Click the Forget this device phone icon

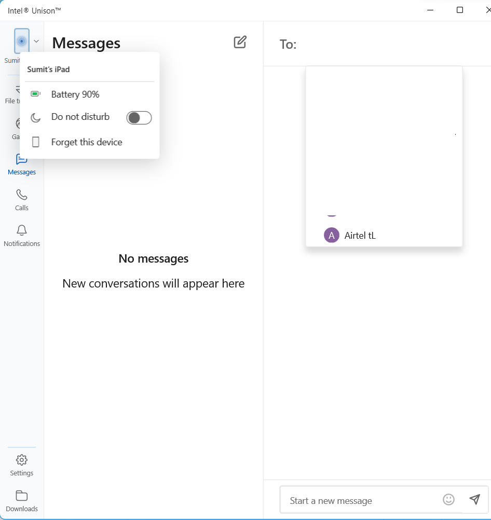tap(35, 142)
